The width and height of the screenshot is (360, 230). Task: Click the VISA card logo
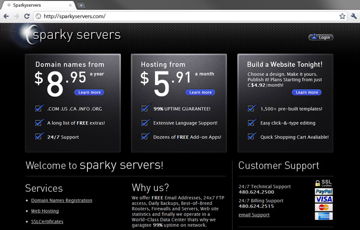click(324, 199)
